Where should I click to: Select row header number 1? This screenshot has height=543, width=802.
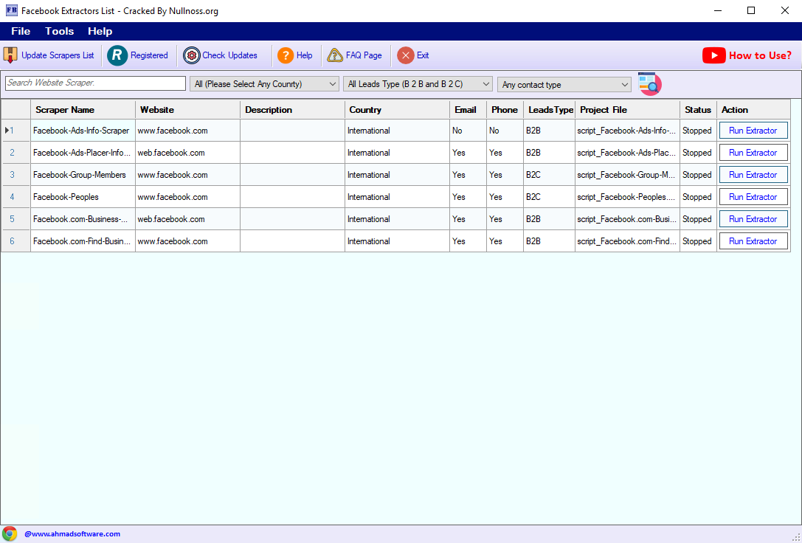coord(15,131)
